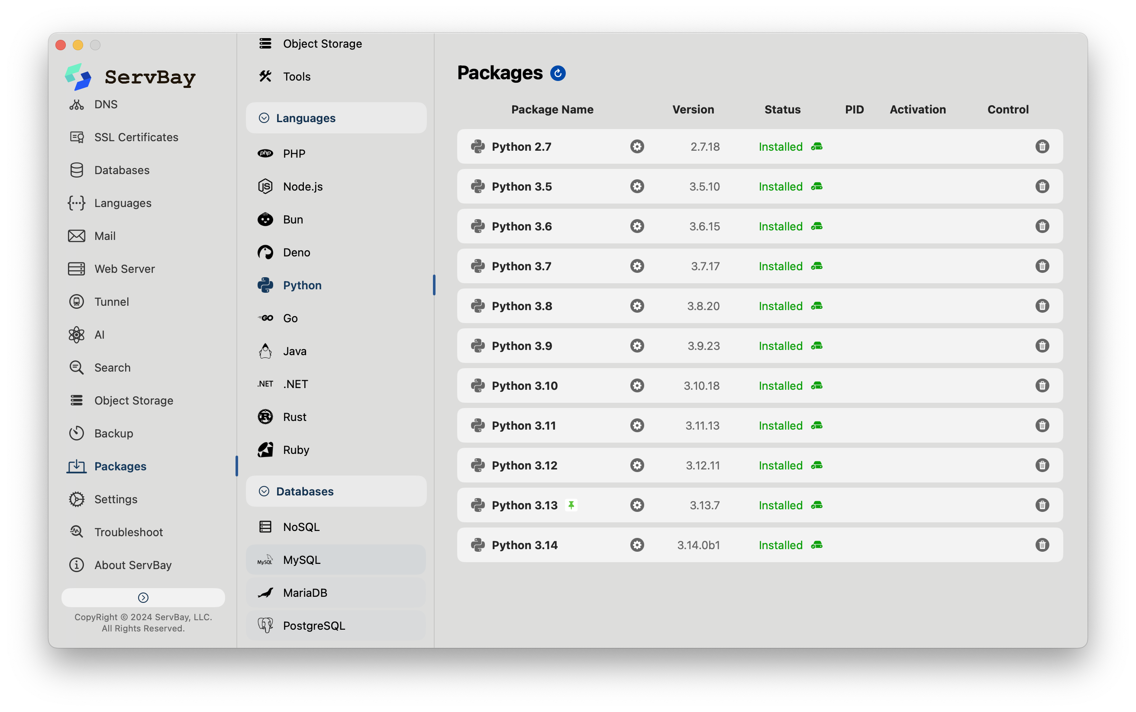This screenshot has height=712, width=1136.
Task: Open About ServBay page
Action: pyautogui.click(x=133, y=565)
